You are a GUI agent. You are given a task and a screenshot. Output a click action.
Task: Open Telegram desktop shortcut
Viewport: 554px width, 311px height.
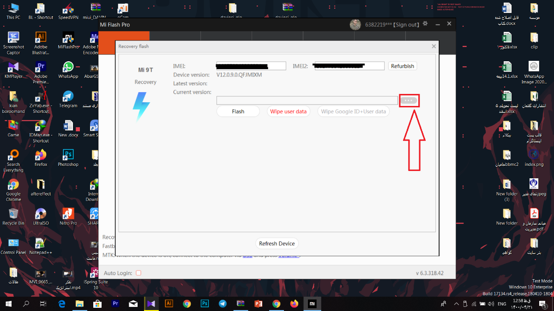point(68,99)
